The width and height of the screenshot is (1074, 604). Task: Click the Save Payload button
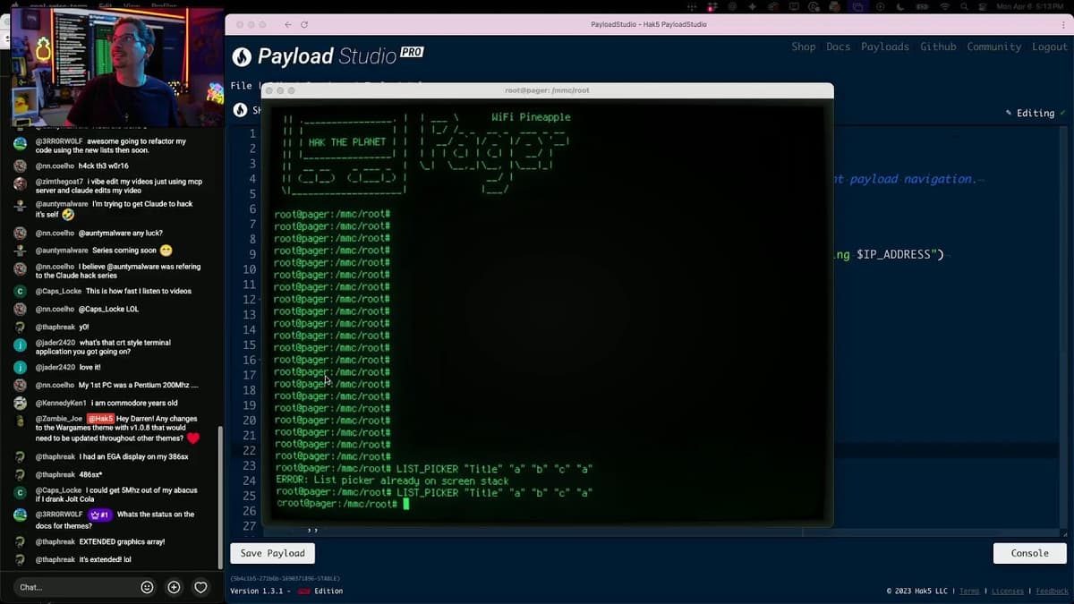click(272, 553)
